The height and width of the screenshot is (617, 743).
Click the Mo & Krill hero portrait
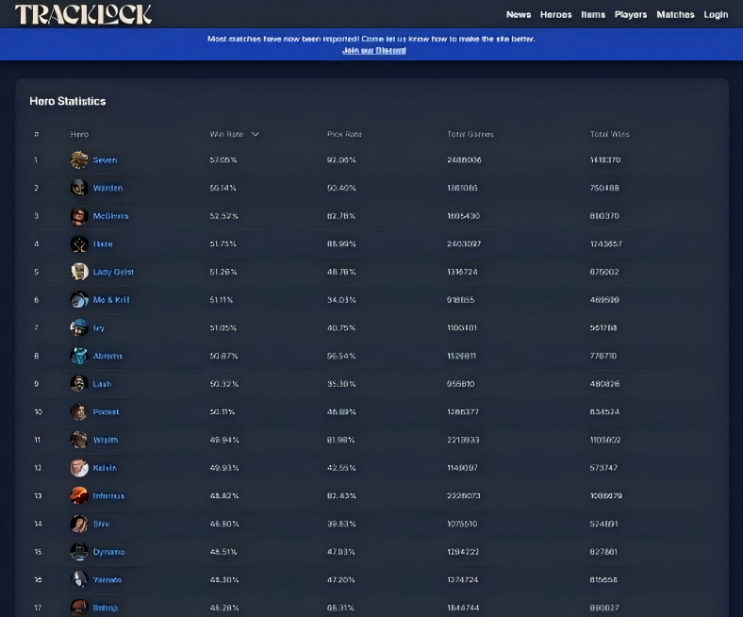79,300
